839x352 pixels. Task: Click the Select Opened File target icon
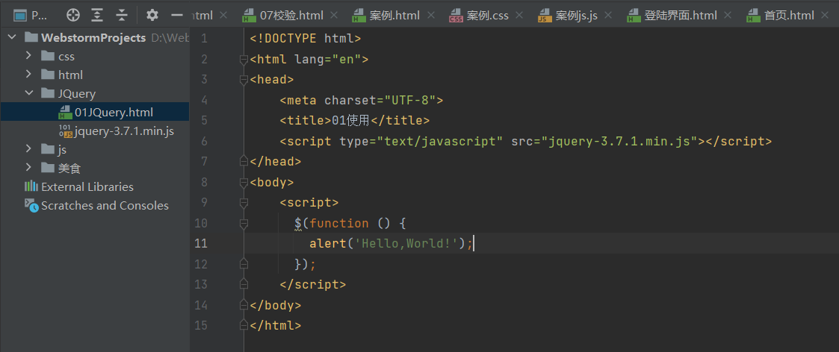click(72, 15)
